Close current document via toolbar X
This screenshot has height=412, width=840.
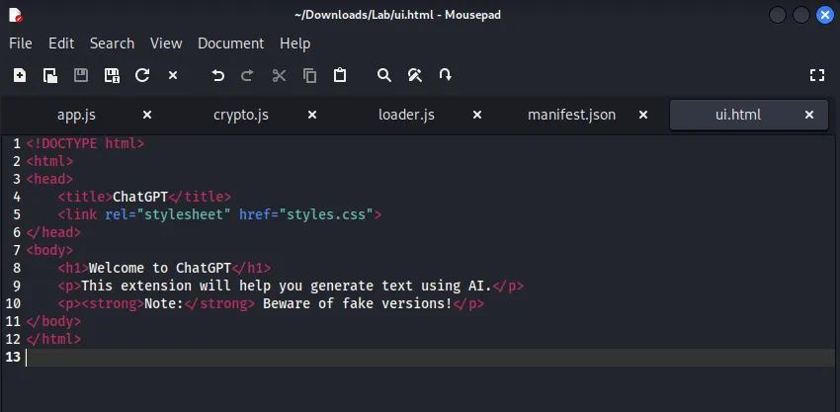pyautogui.click(x=173, y=75)
